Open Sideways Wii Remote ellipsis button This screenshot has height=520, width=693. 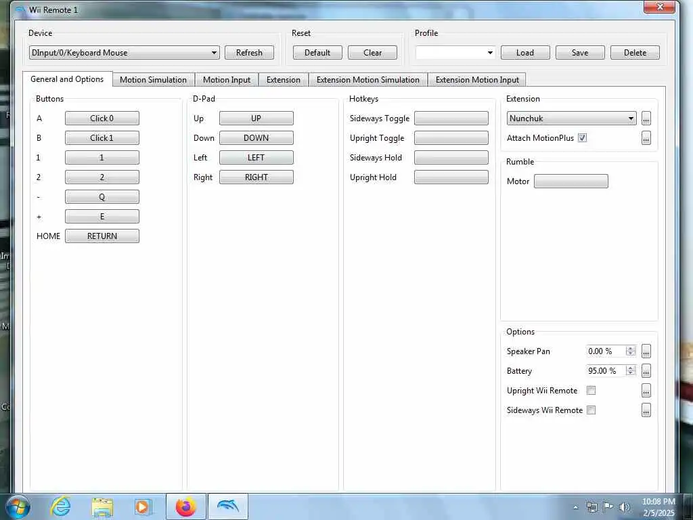pyautogui.click(x=646, y=410)
